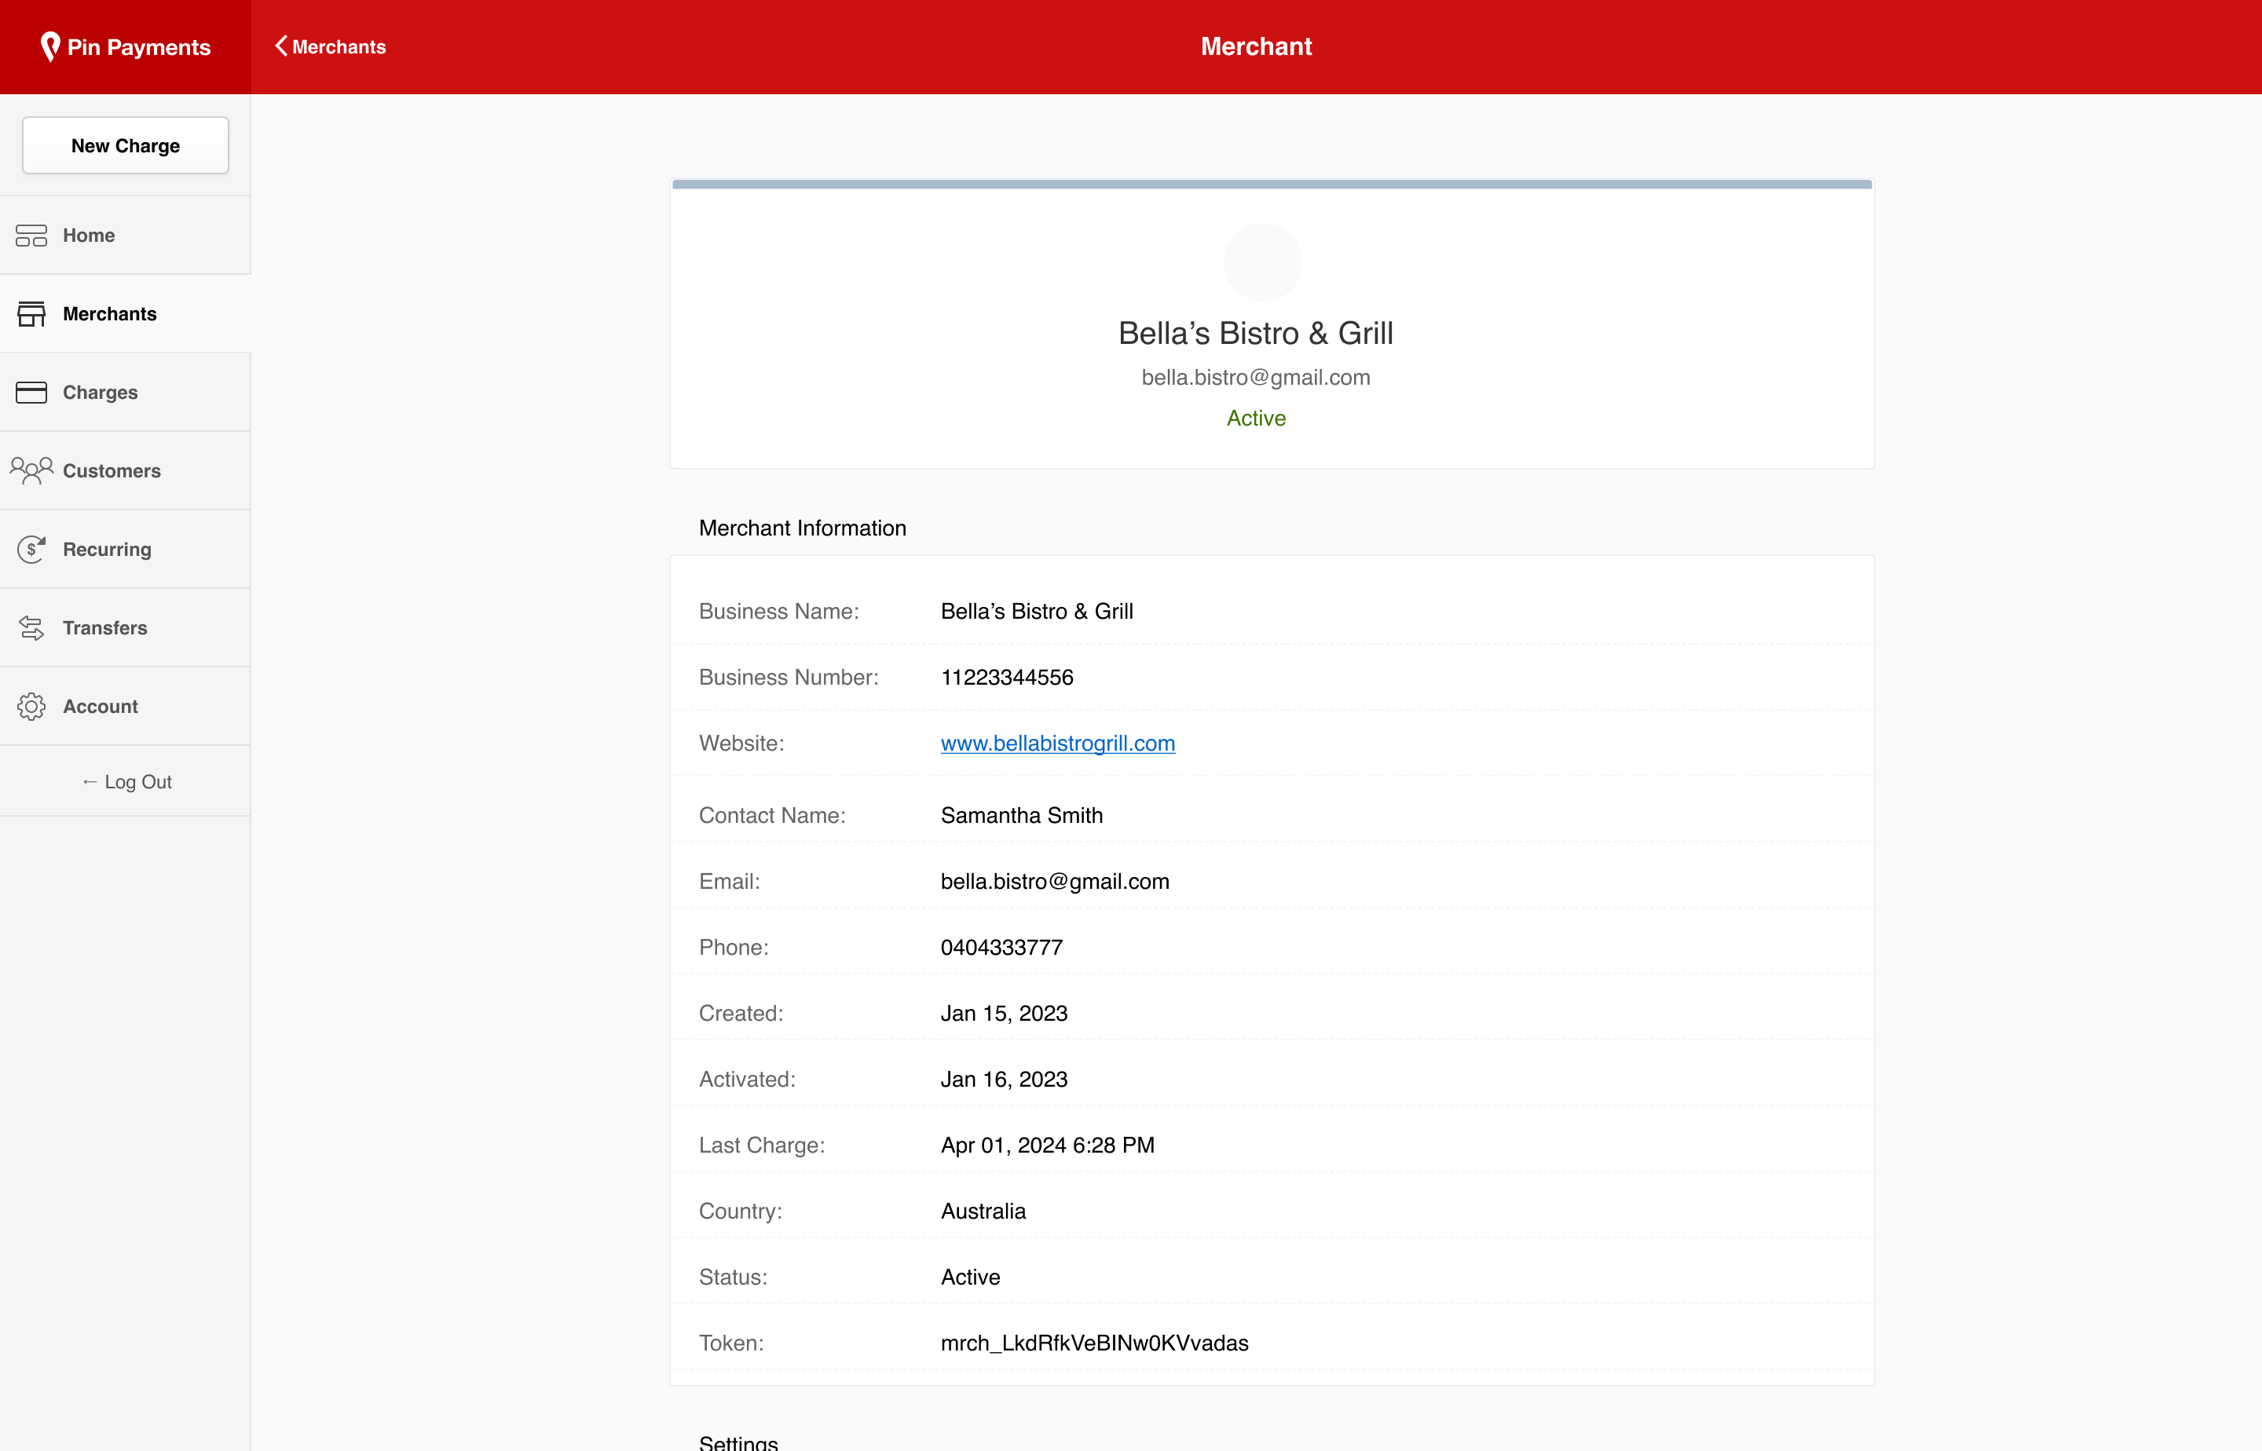Click the phone number 0404333777
The image size is (2262, 1451).
coord(1001,947)
